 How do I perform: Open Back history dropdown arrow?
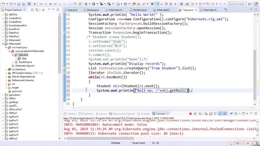tap(217, 4)
